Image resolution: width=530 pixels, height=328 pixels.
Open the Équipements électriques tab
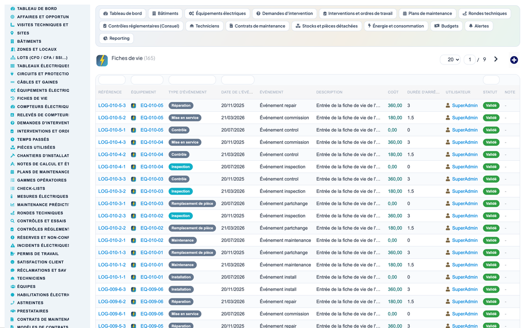tap(217, 14)
